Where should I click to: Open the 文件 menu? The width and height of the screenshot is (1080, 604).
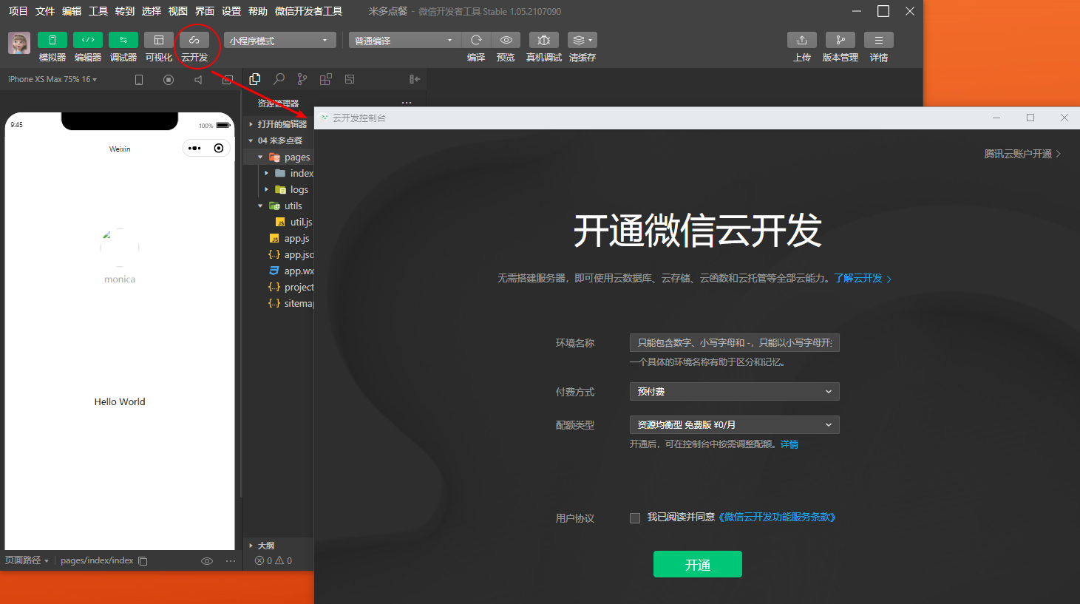pyautogui.click(x=45, y=11)
